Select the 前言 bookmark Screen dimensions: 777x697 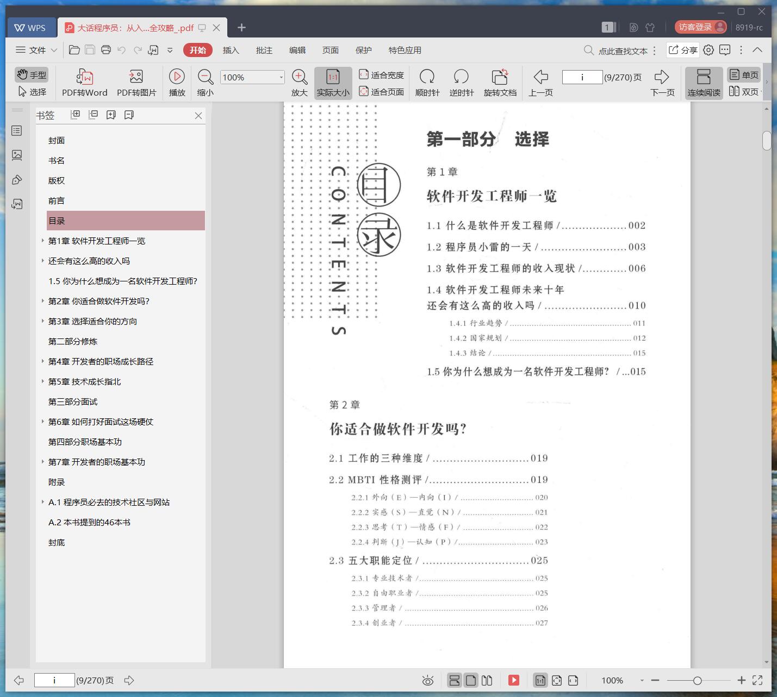pos(57,200)
